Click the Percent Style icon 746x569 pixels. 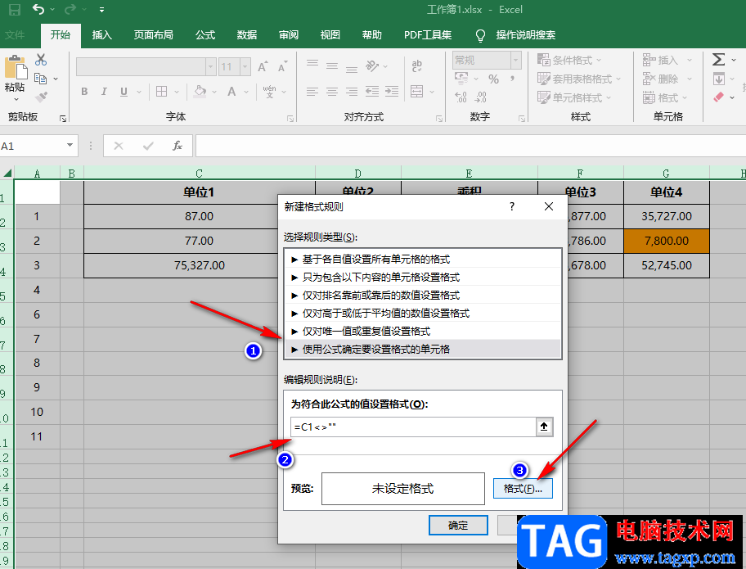494,79
